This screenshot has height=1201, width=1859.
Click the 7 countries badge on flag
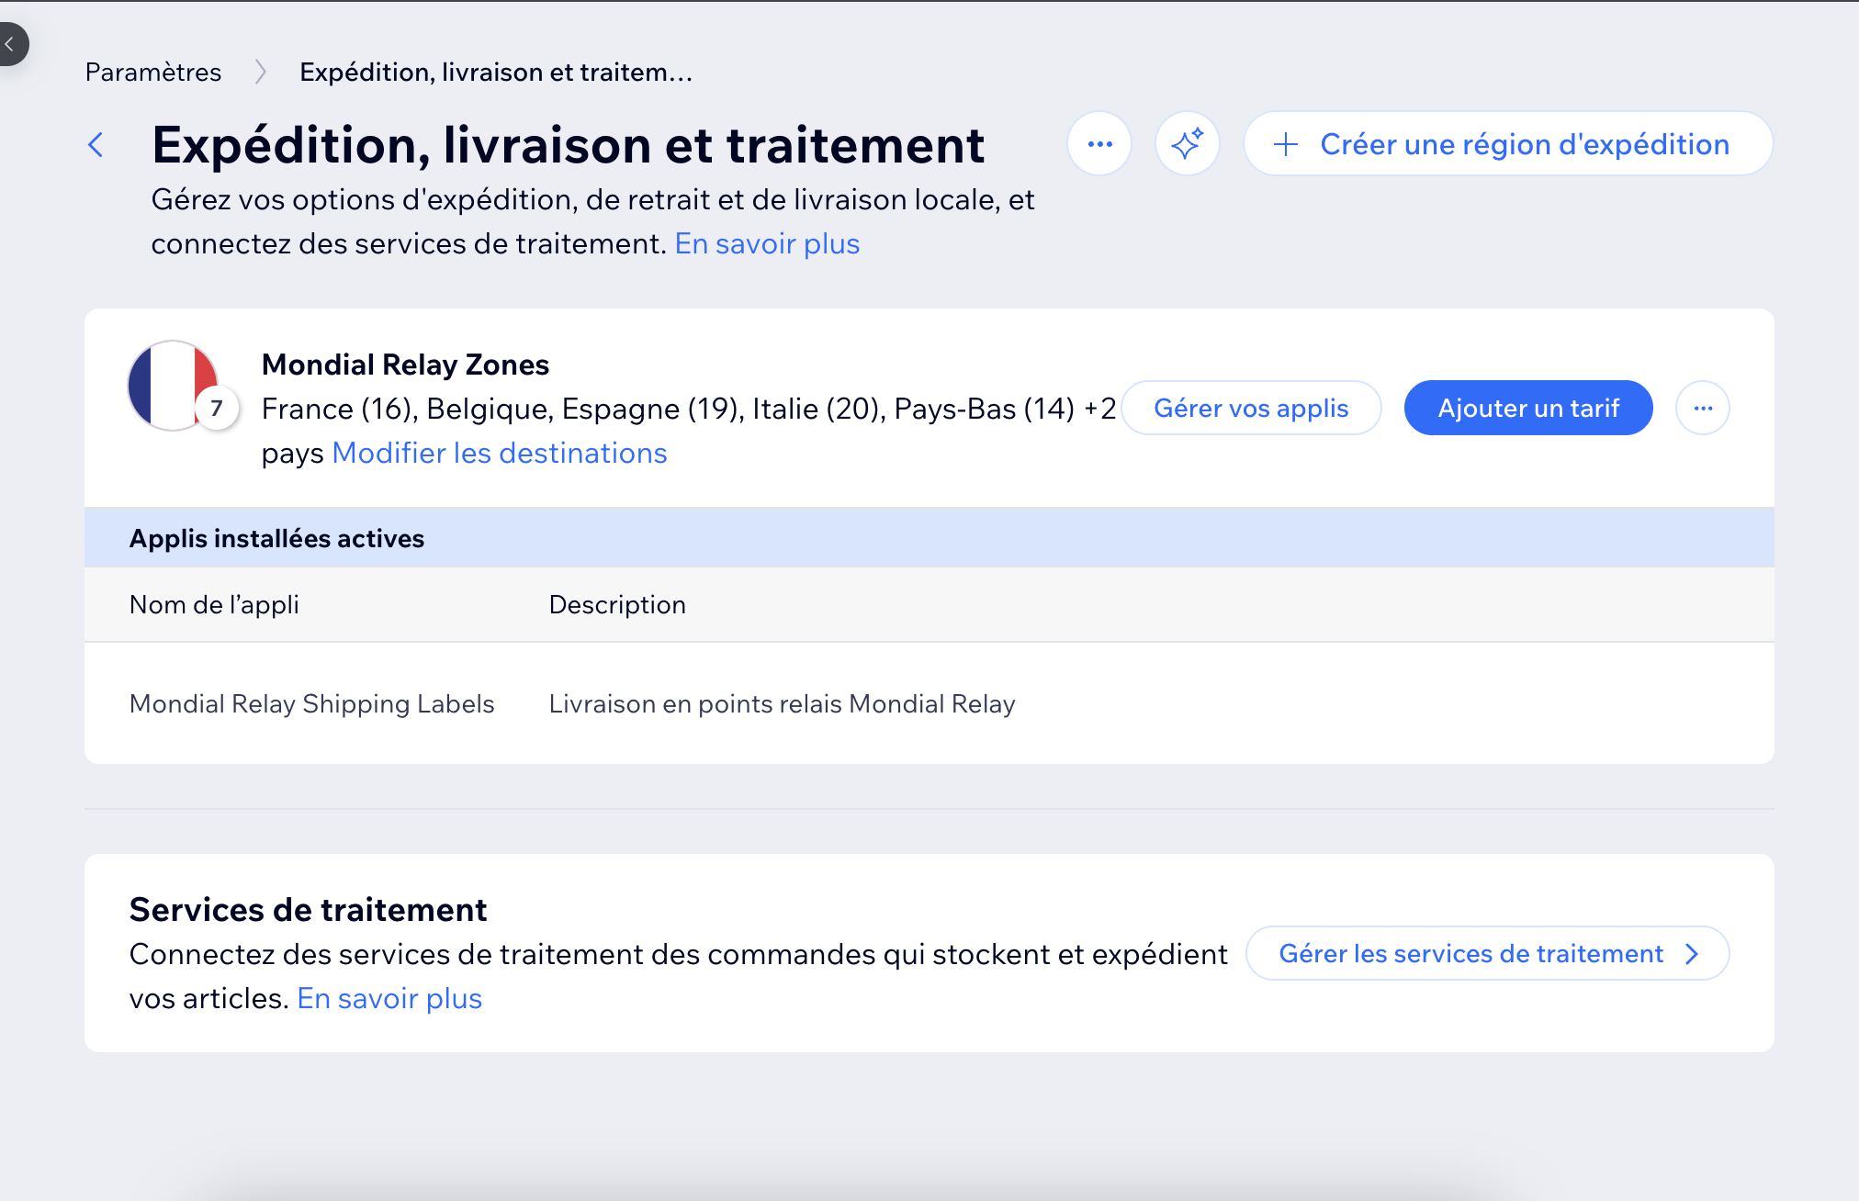pos(217,409)
